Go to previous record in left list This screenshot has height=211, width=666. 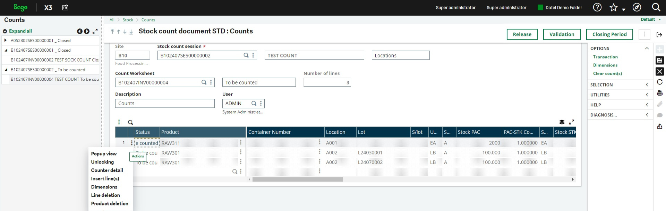point(79,31)
